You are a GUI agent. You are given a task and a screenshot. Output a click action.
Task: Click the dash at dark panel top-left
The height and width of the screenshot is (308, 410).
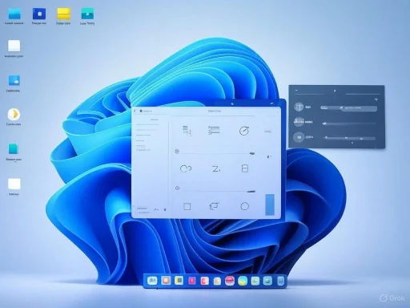pyautogui.click(x=296, y=91)
